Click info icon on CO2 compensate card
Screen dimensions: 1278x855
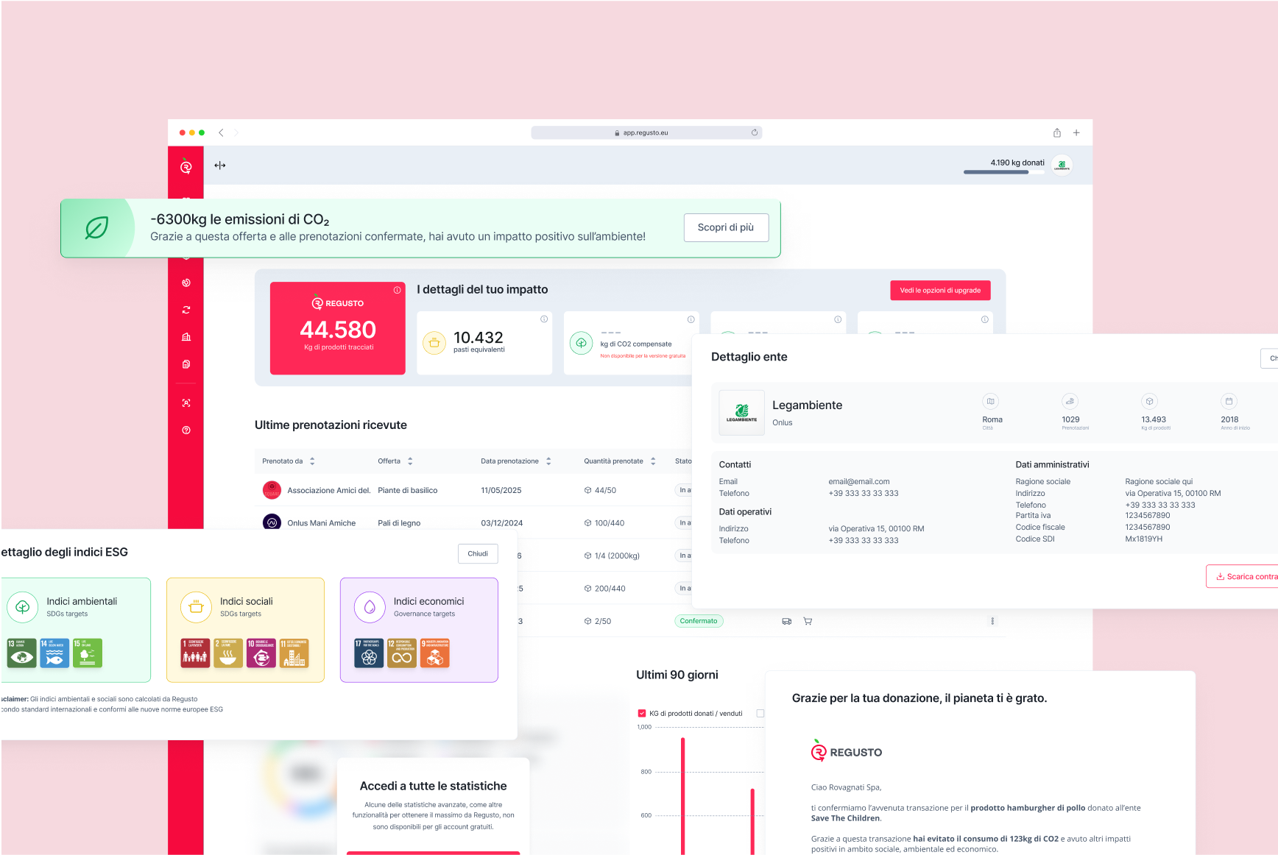click(x=691, y=319)
